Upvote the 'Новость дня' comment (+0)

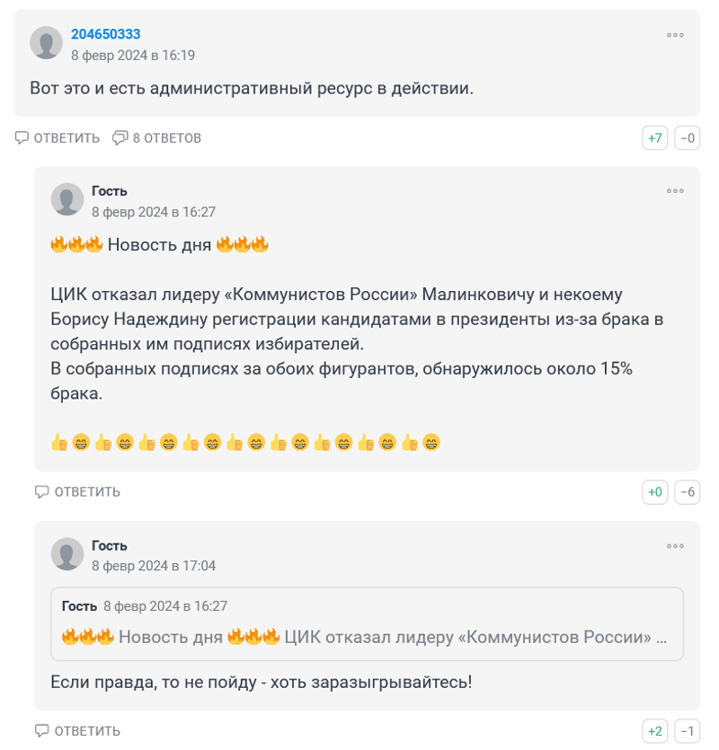pos(655,492)
